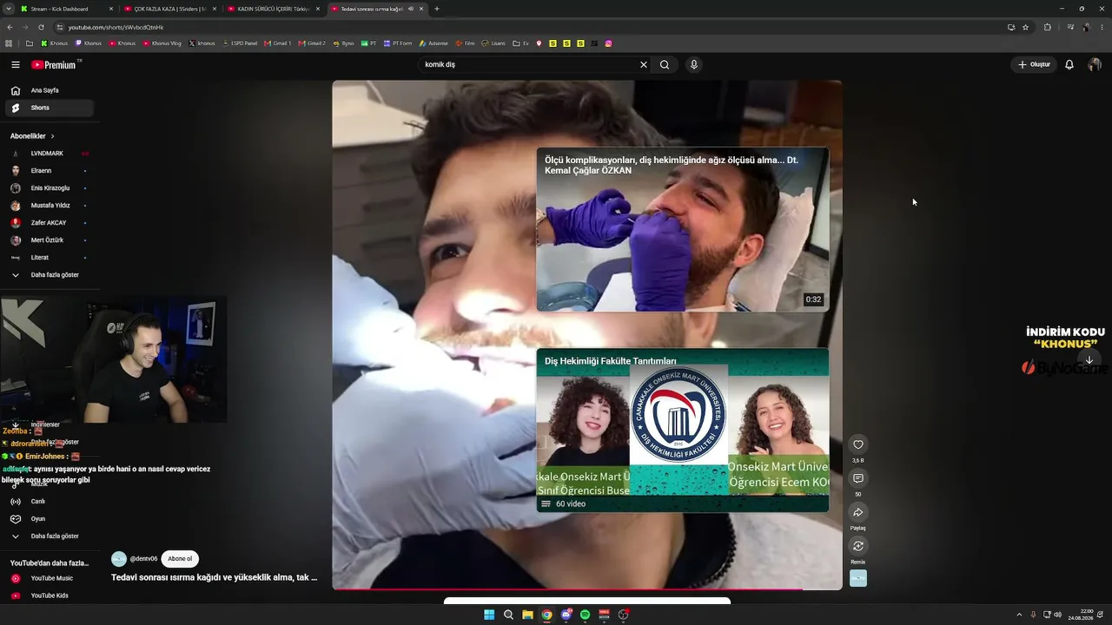Open Ana Sayfa in the sidebar
The width and height of the screenshot is (1112, 625).
pos(50,90)
